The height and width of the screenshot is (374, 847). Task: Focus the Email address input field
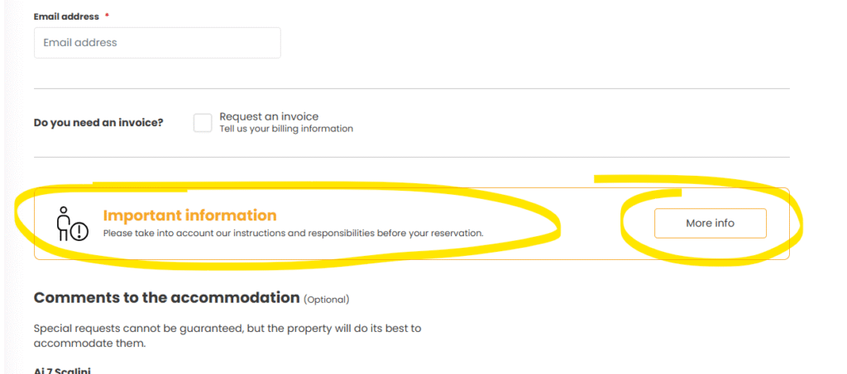pyautogui.click(x=157, y=43)
